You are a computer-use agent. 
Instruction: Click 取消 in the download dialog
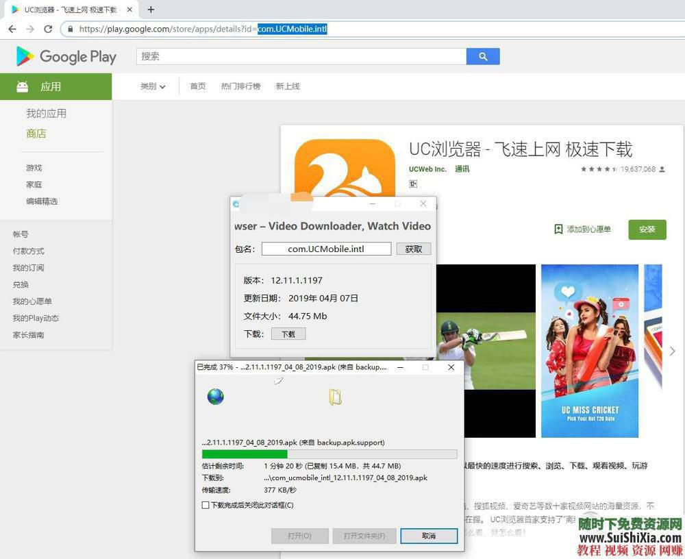pos(429,536)
